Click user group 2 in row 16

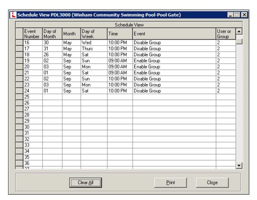[x=226, y=43]
